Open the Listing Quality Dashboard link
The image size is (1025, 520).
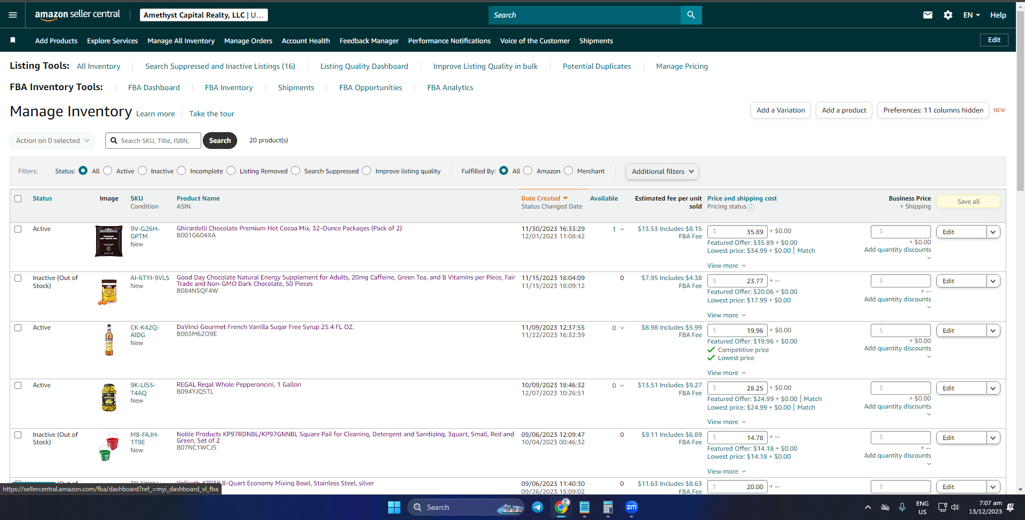click(x=364, y=66)
